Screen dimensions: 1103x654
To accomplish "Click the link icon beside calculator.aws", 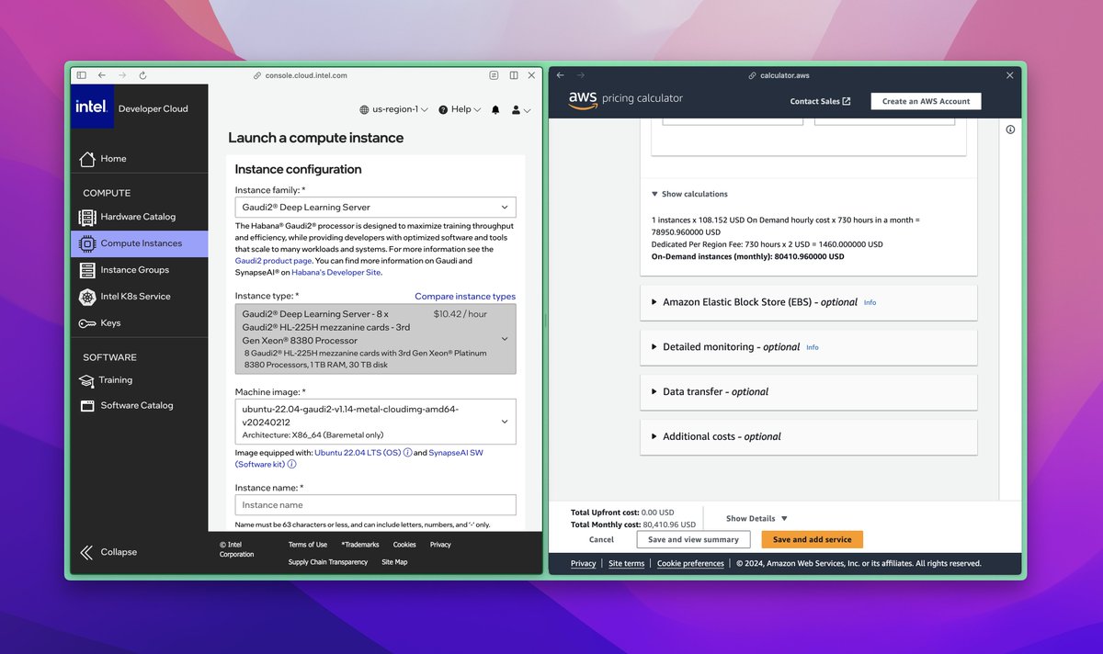I will coord(753,75).
